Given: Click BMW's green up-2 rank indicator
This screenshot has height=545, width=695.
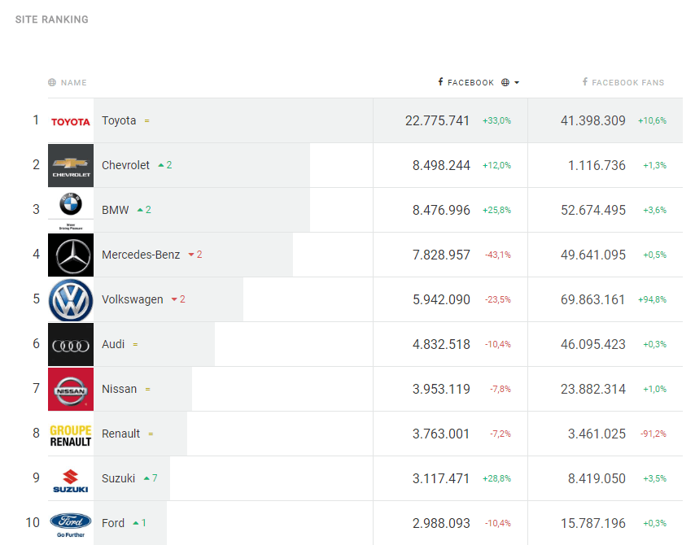Looking at the screenshot, I should tap(144, 210).
